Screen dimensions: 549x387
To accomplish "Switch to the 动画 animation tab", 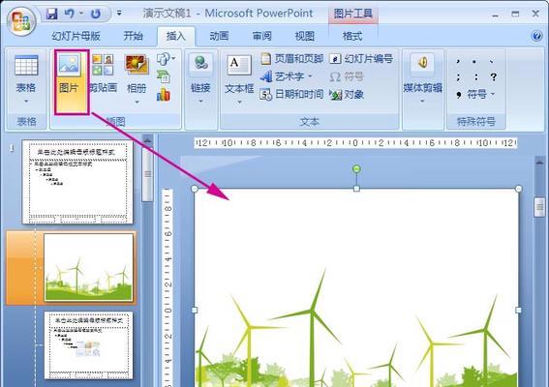I will pyautogui.click(x=219, y=36).
